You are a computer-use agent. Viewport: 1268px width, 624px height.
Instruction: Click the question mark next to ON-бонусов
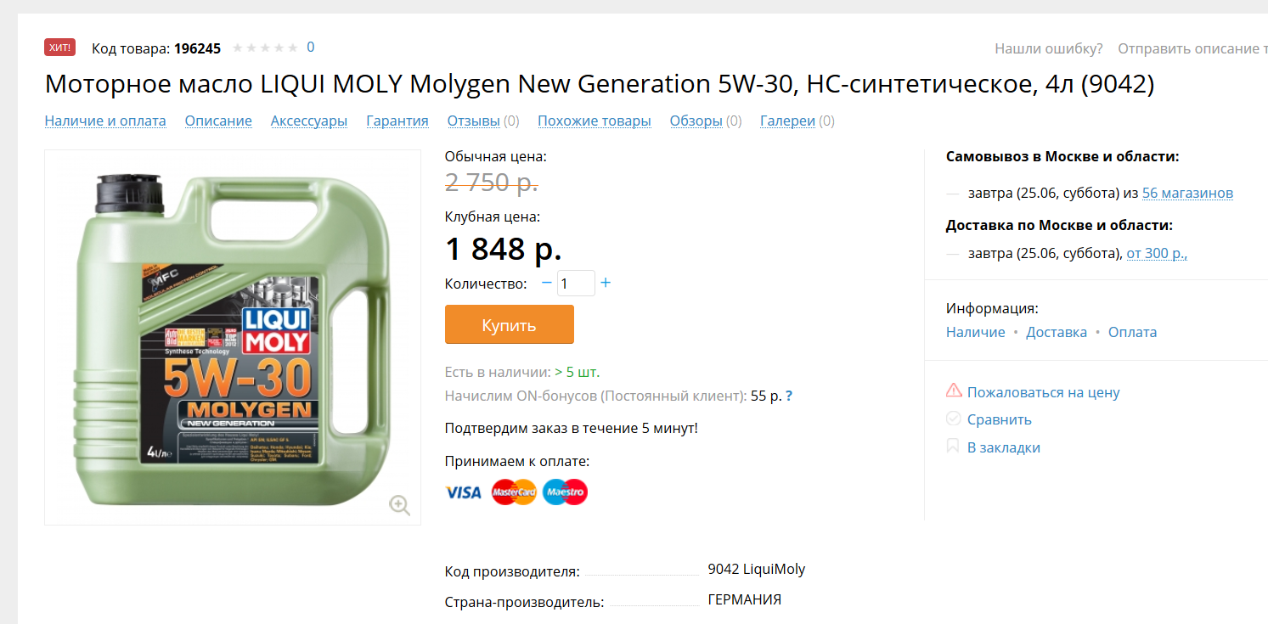(789, 396)
